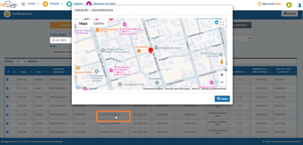Switch map to Mapa view
Viewport: 303px width, 145px height.
tap(83, 24)
